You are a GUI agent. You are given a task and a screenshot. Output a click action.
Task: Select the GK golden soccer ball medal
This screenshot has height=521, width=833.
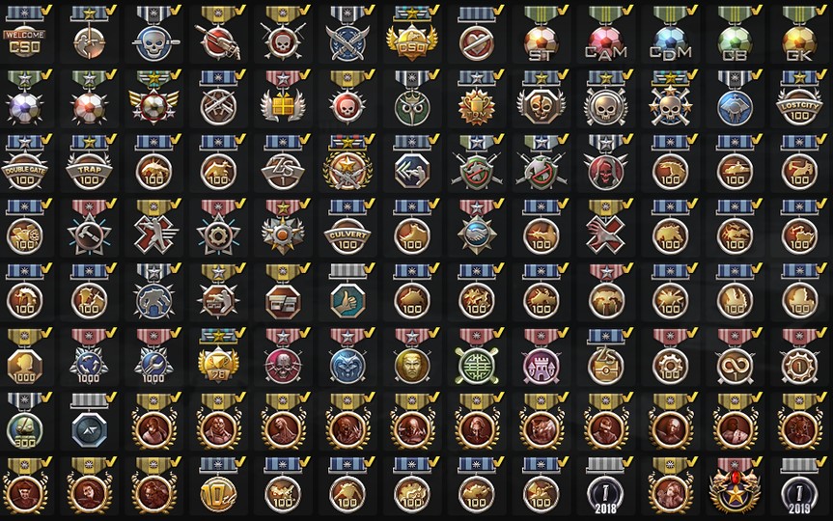(799, 34)
